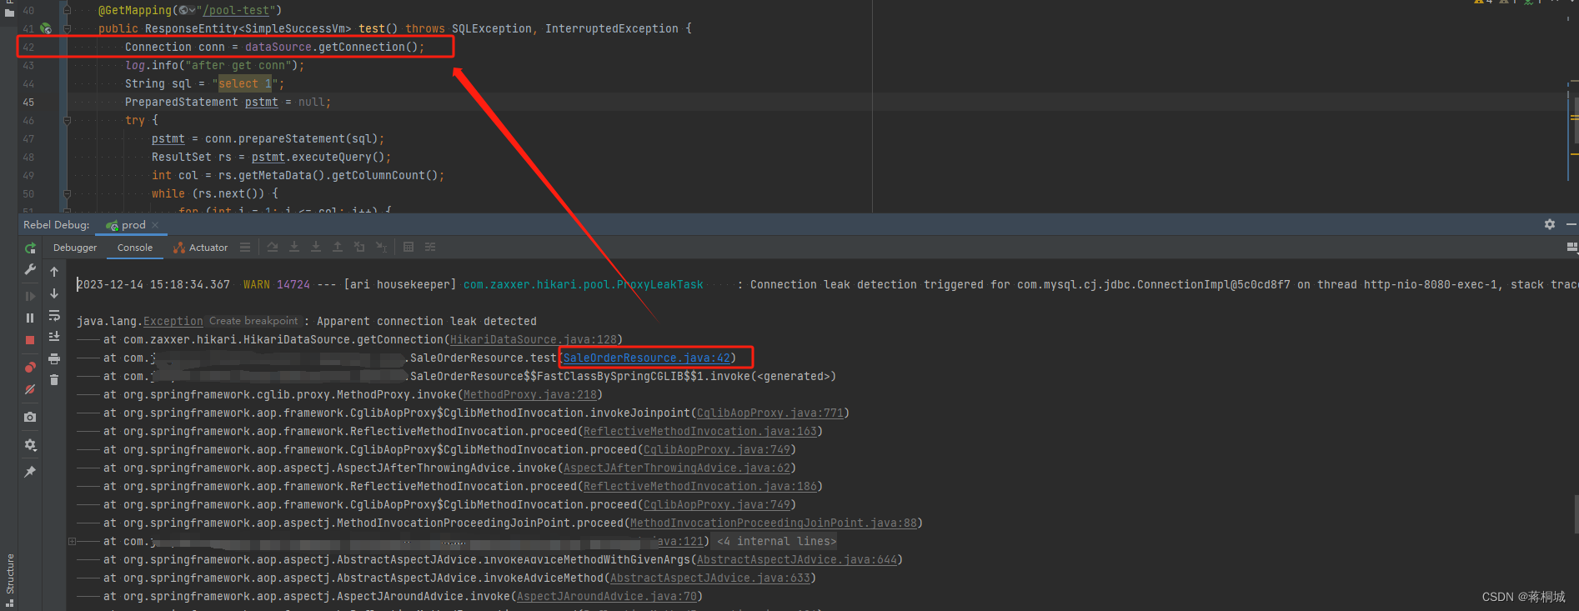The height and width of the screenshot is (611, 1579).
Task: Click line number 45 in gutter
Action: [28, 102]
